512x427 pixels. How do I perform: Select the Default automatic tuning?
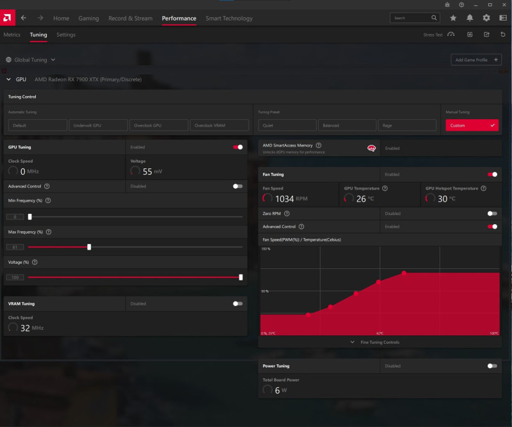pos(38,125)
